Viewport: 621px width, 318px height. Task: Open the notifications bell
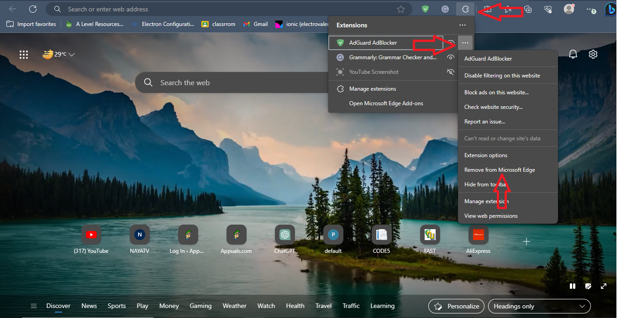[x=573, y=54]
